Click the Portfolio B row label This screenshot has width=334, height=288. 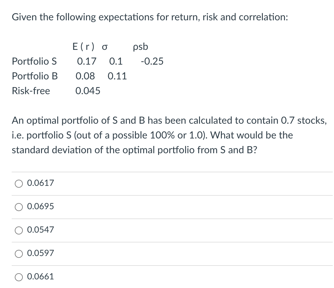pos(35,76)
